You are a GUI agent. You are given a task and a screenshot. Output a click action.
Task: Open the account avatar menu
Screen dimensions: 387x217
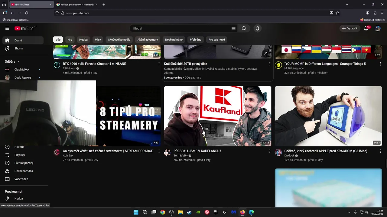coord(378,28)
